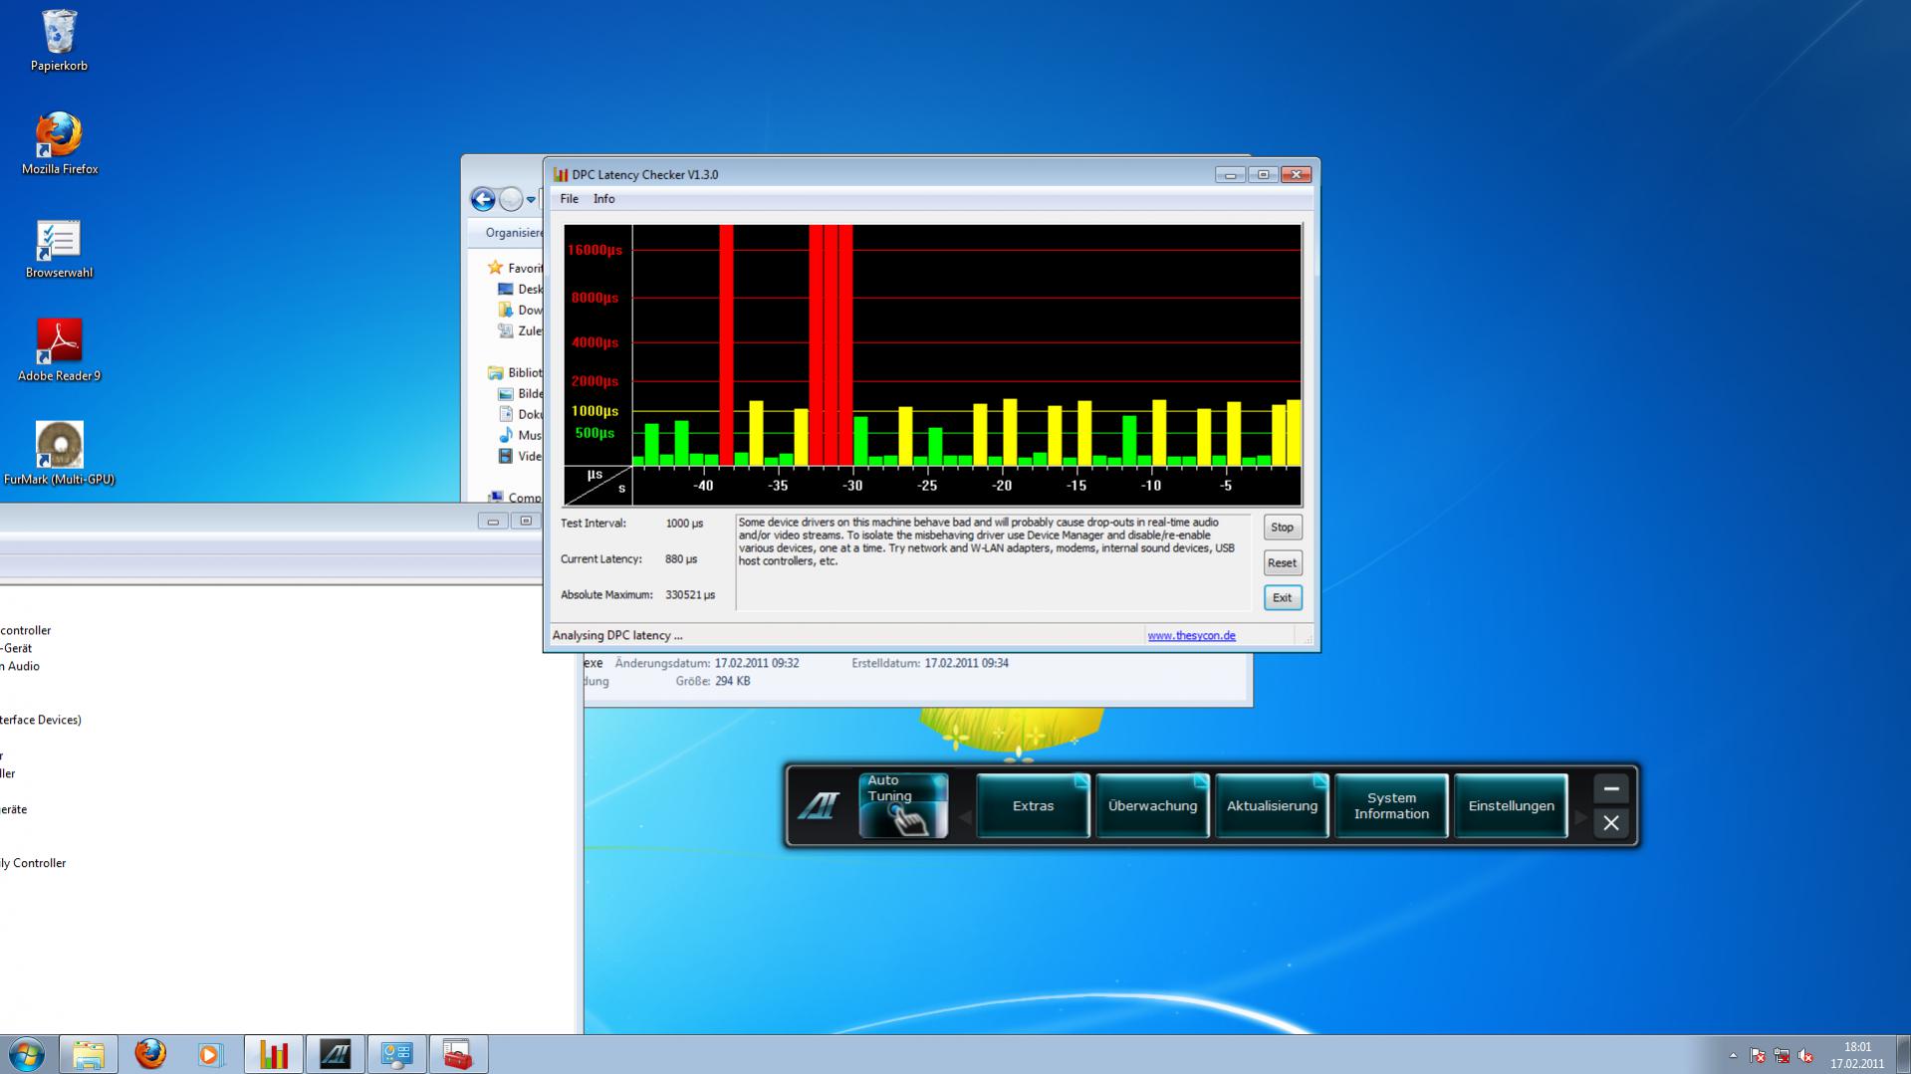Exit the DPC Latency Checker
1911x1074 pixels.
coord(1282,597)
